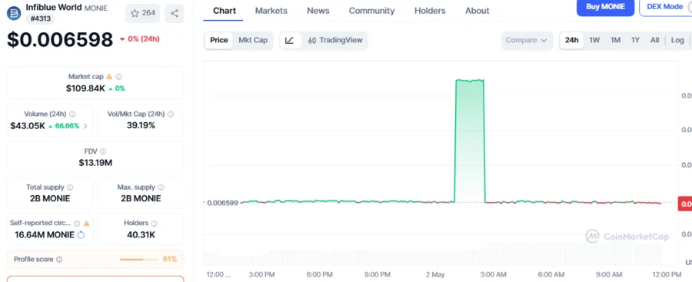Click the 16.64M MONIE supply value
The height and width of the screenshot is (282, 692).
[45, 235]
